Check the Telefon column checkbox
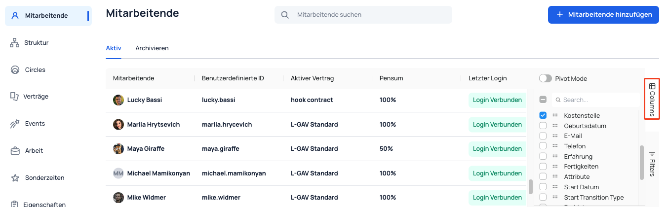Viewport: 668px width, 207px height. 543,146
